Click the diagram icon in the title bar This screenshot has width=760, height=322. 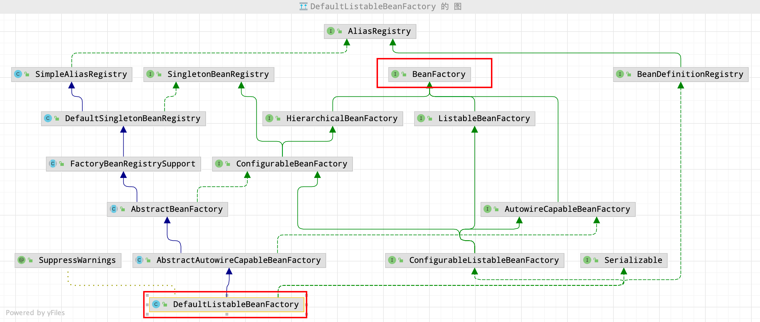(x=303, y=7)
